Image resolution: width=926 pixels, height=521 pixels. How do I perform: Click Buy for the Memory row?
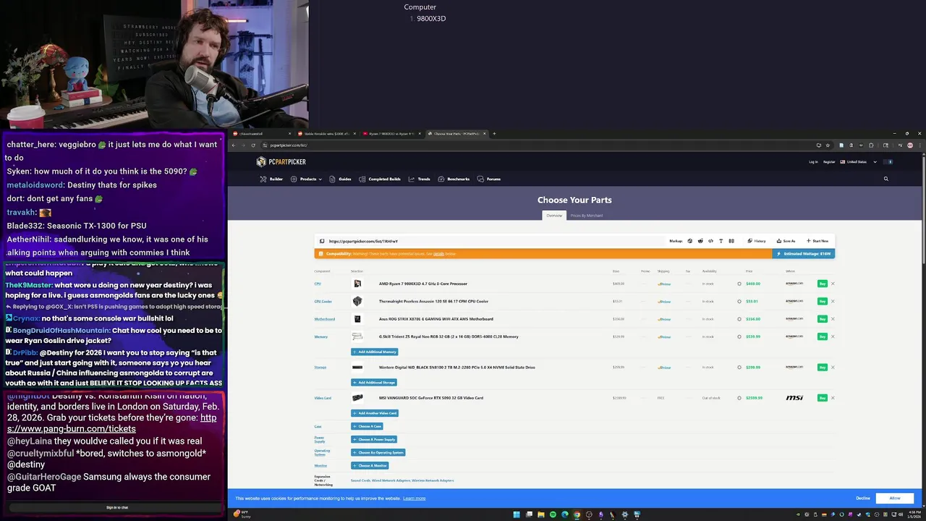pyautogui.click(x=823, y=336)
